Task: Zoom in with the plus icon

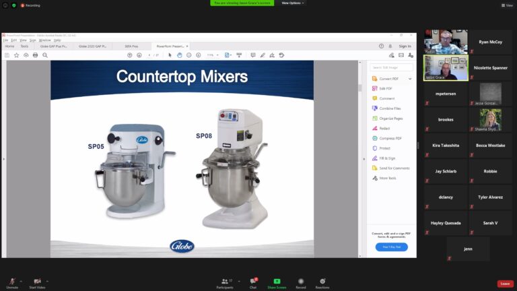Action: (x=198, y=55)
